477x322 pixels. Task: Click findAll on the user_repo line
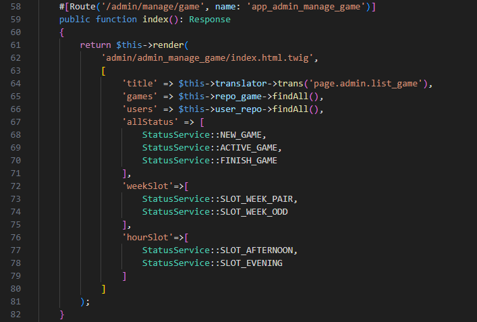click(x=290, y=109)
